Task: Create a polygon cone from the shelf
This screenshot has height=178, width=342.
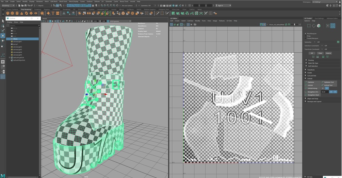Action: tap(21, 13)
